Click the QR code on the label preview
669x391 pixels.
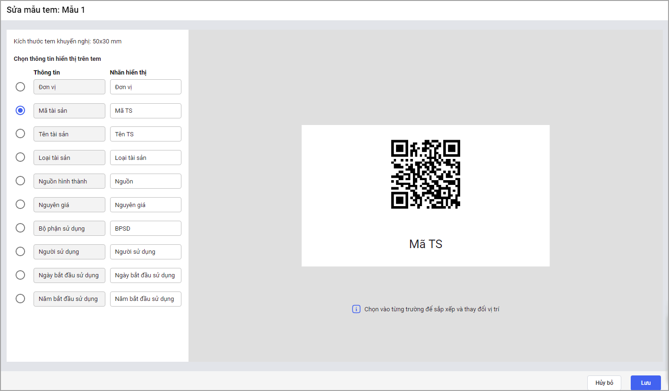(x=426, y=174)
